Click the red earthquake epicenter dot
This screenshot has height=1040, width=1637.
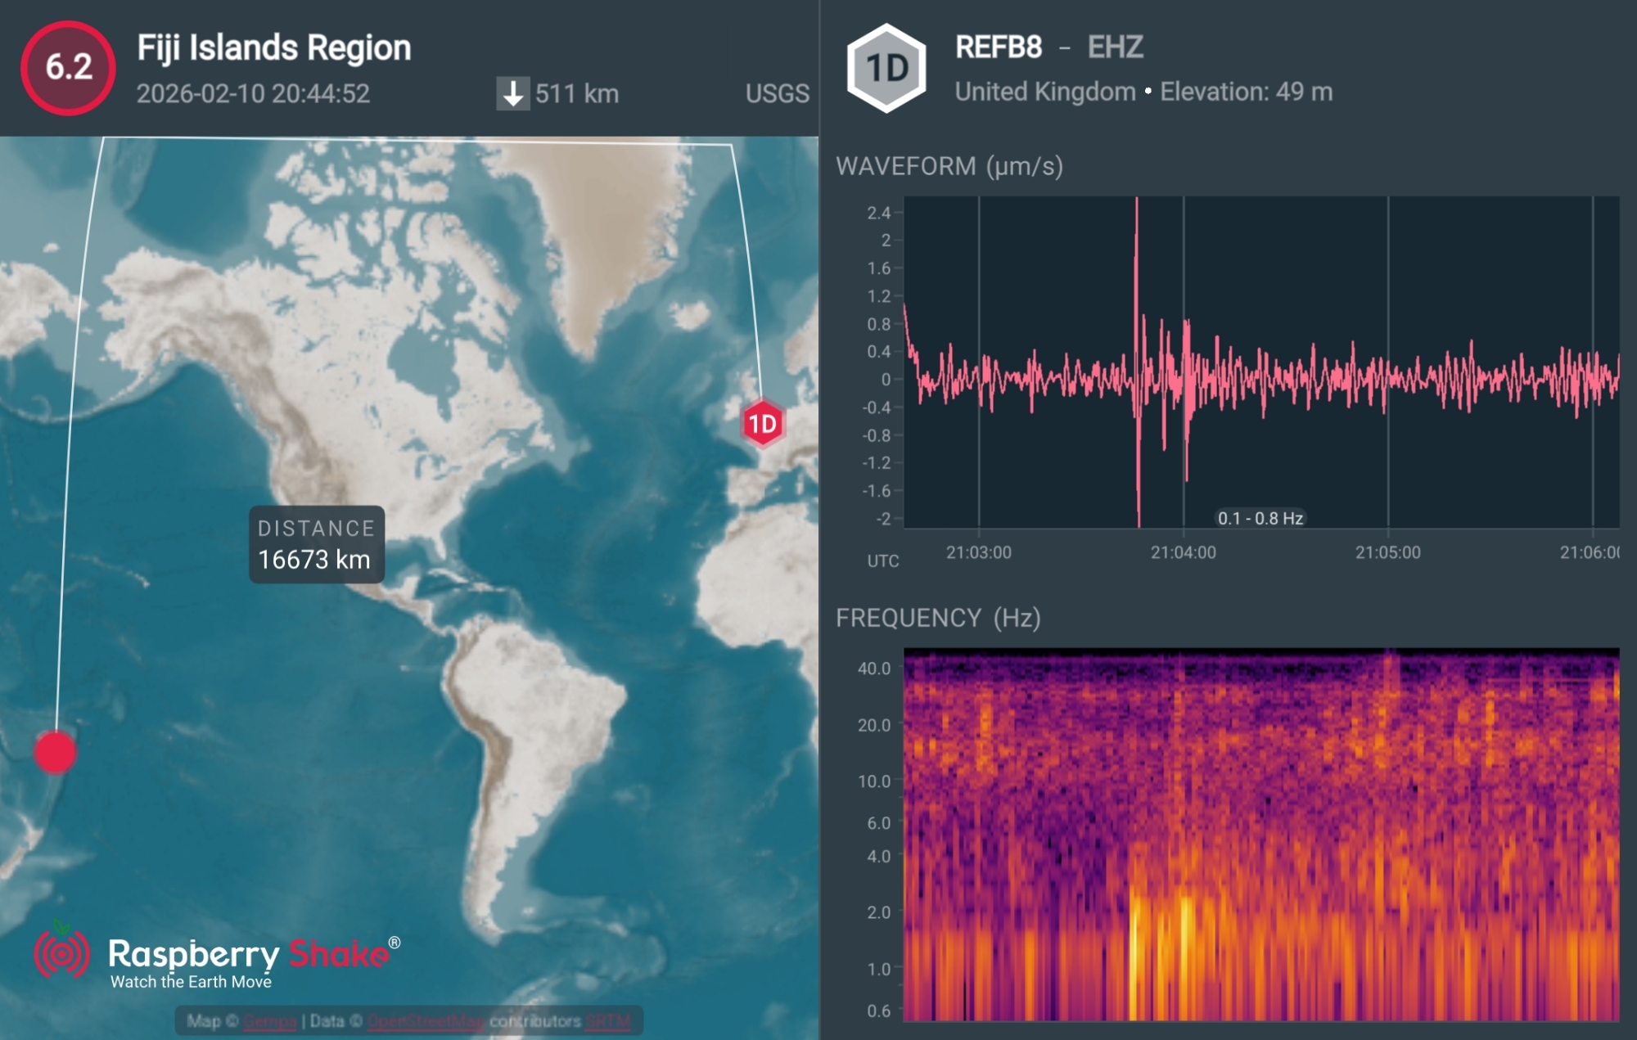[56, 752]
